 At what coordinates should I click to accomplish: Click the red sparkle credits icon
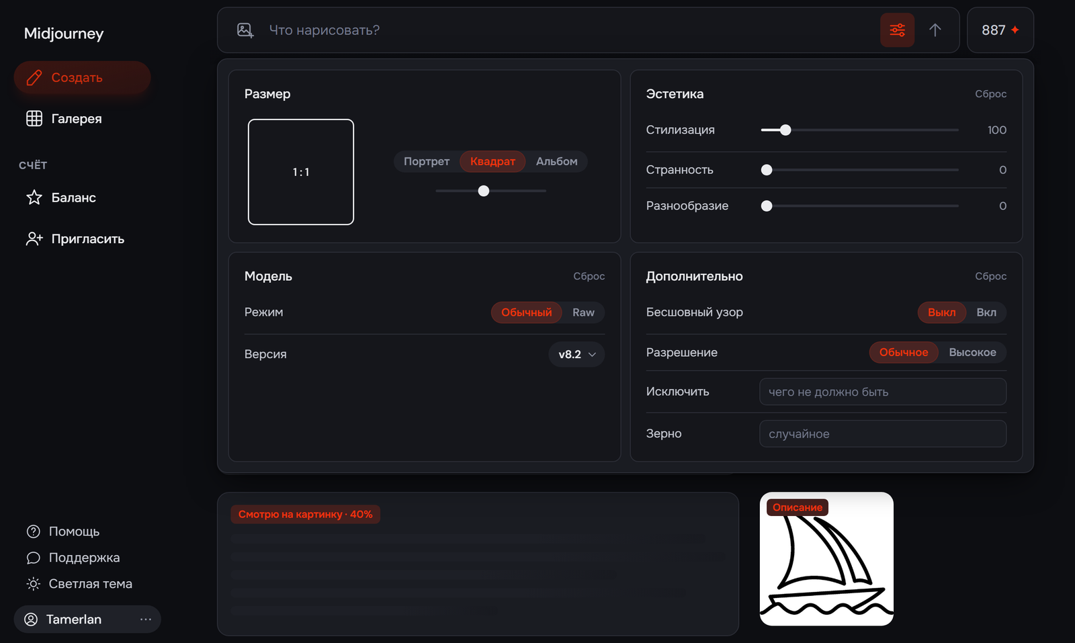pyautogui.click(x=1015, y=30)
